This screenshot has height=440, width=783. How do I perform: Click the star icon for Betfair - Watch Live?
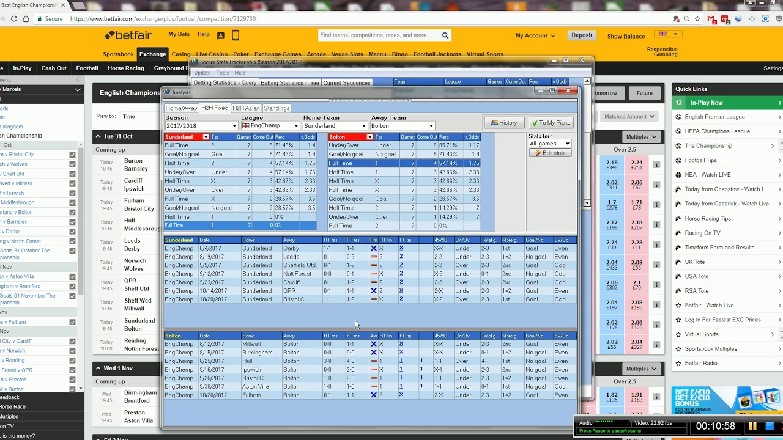[678, 306]
